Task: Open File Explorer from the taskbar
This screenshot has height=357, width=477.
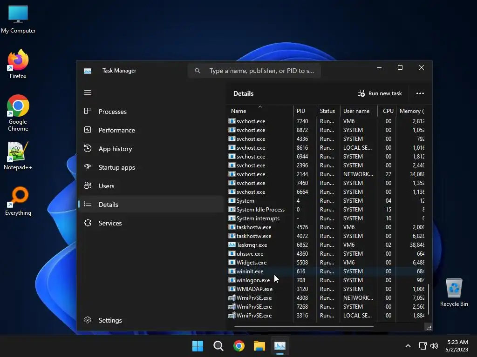Action: 259,346
